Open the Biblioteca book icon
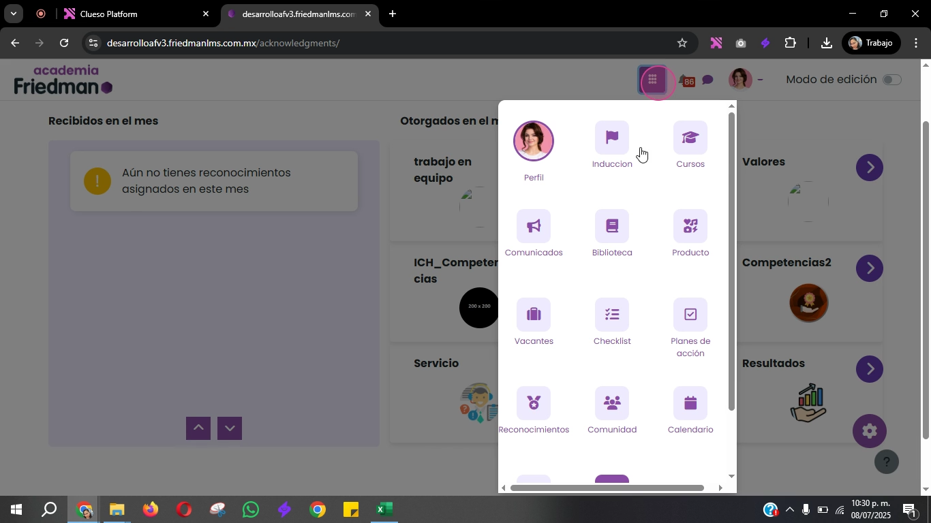The height and width of the screenshot is (523, 931). tap(611, 226)
